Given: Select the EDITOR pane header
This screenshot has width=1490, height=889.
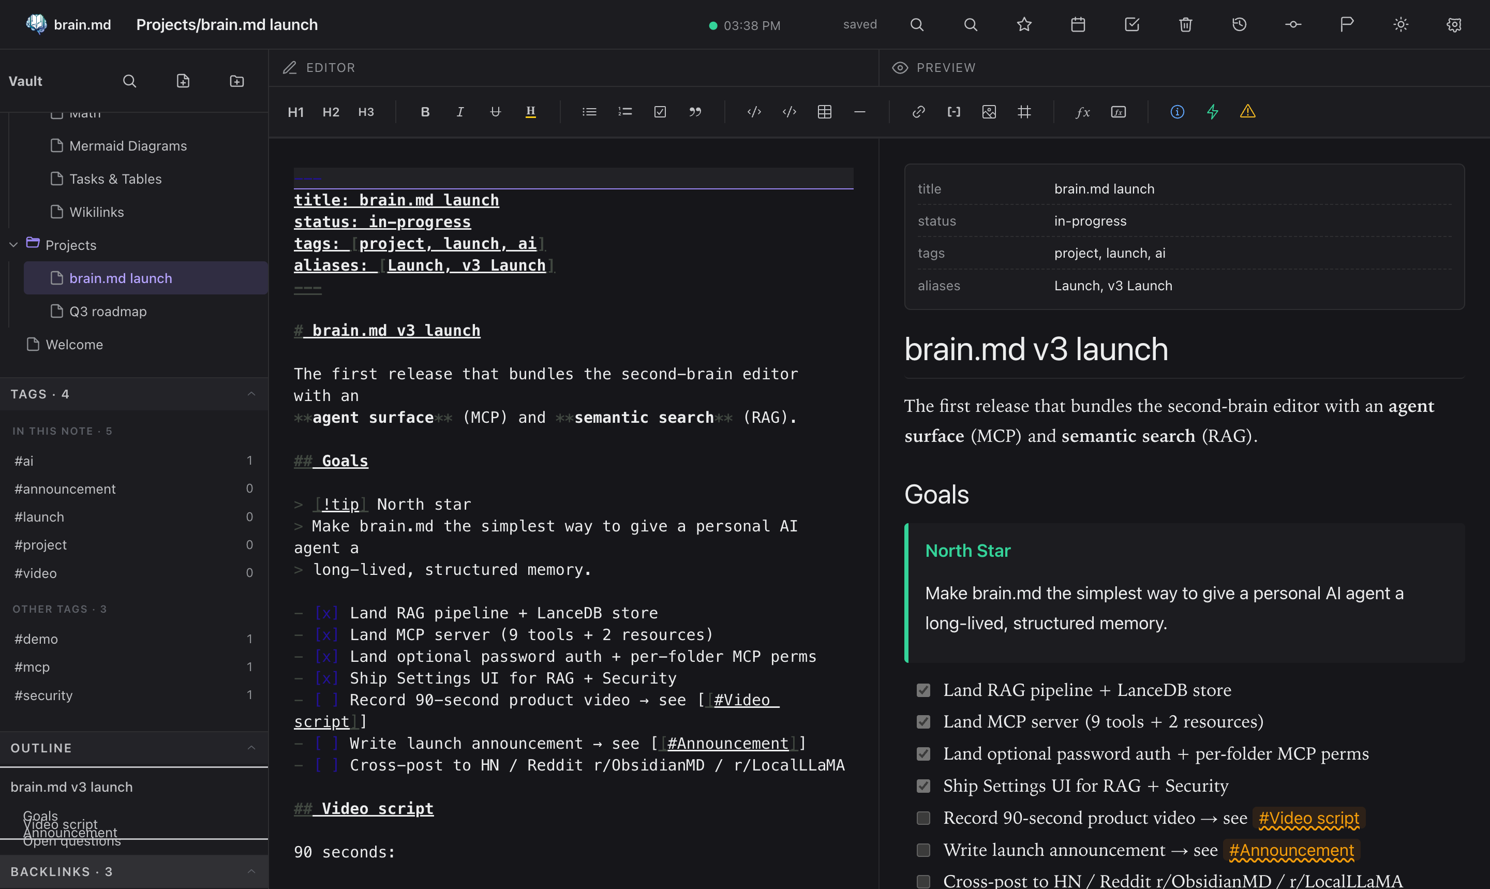Looking at the screenshot, I should pyautogui.click(x=319, y=68).
